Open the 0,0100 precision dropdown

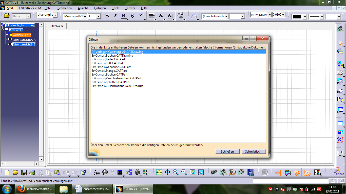click(283, 15)
